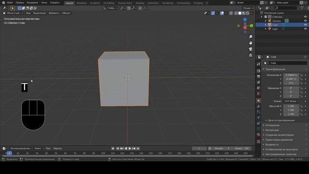Open the File menu
The height and width of the screenshot is (174, 309).
(10, 3)
